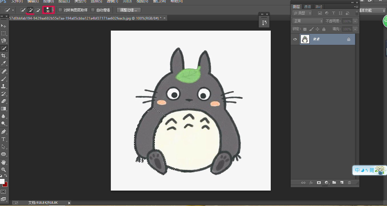Select the Brush tool
Image resolution: width=387 pixels, height=206 pixels.
click(4, 79)
